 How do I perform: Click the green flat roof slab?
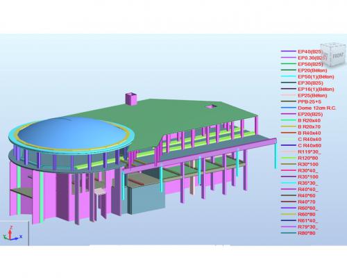pyautogui.click(x=176, y=118)
